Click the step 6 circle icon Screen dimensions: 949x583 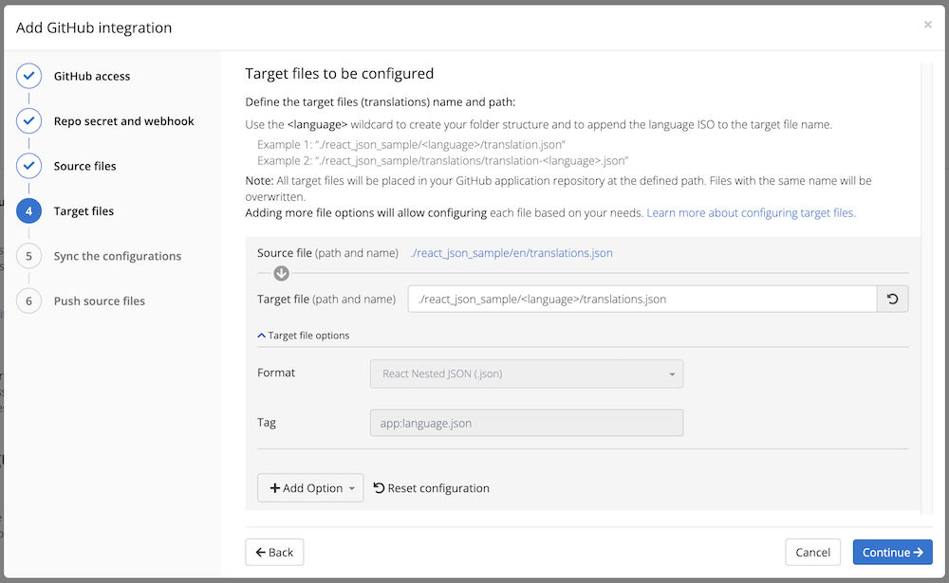coord(29,301)
